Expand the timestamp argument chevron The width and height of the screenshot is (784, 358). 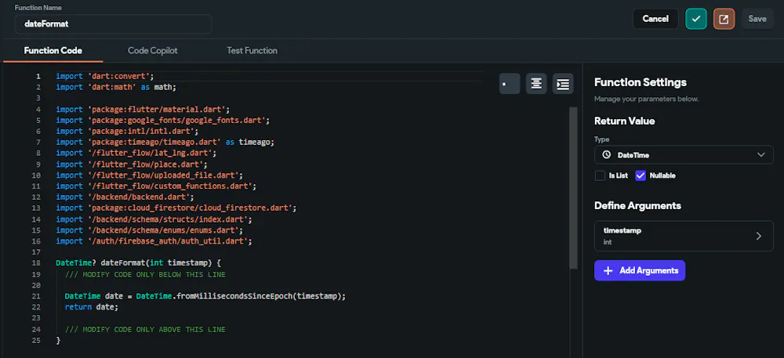coord(758,236)
